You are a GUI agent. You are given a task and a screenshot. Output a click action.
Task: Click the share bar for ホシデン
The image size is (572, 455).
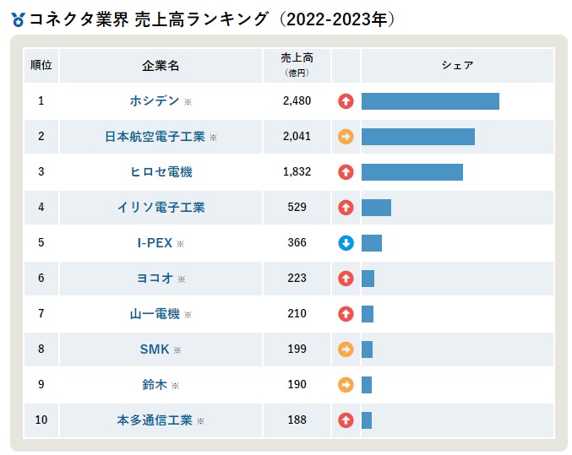point(430,101)
